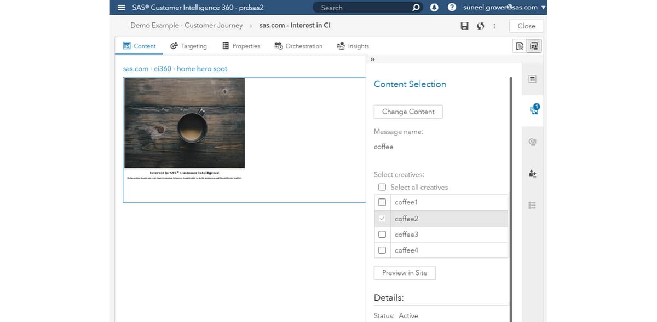Select the coffee cup creative preview image
The height and width of the screenshot is (322, 657).
185,123
